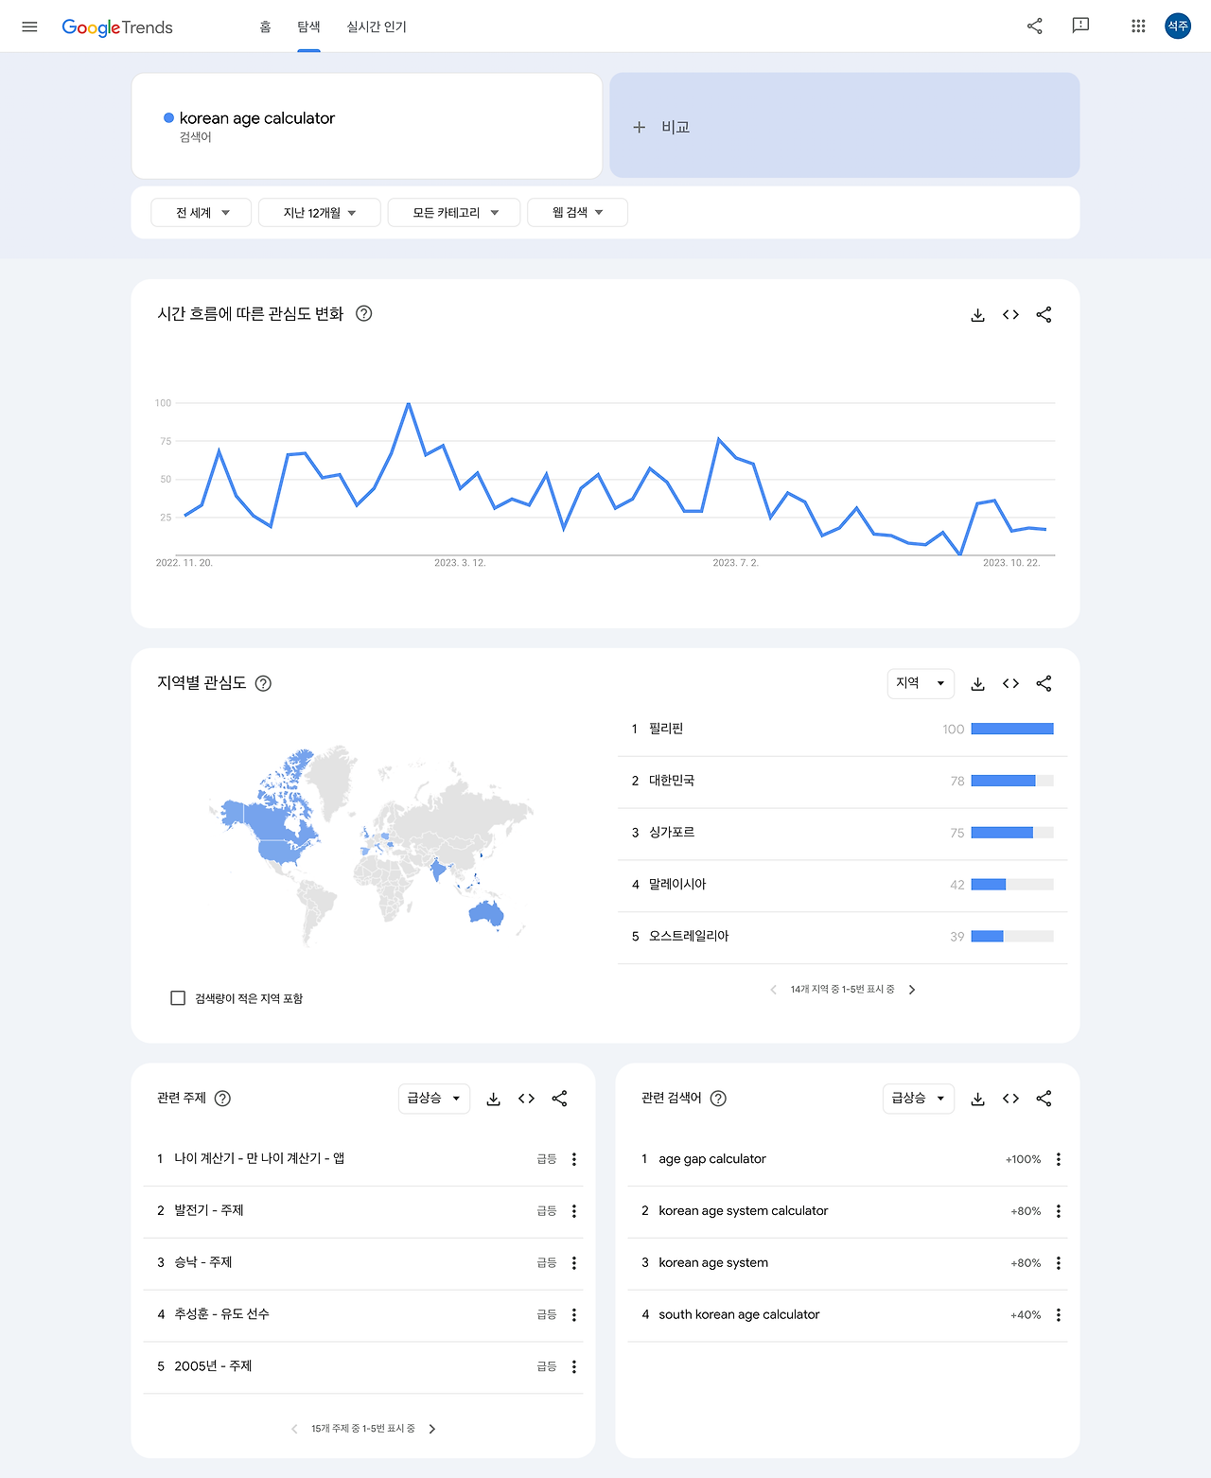Embed the interest over time chart
Image resolution: width=1211 pixels, height=1478 pixels.
tap(1010, 315)
